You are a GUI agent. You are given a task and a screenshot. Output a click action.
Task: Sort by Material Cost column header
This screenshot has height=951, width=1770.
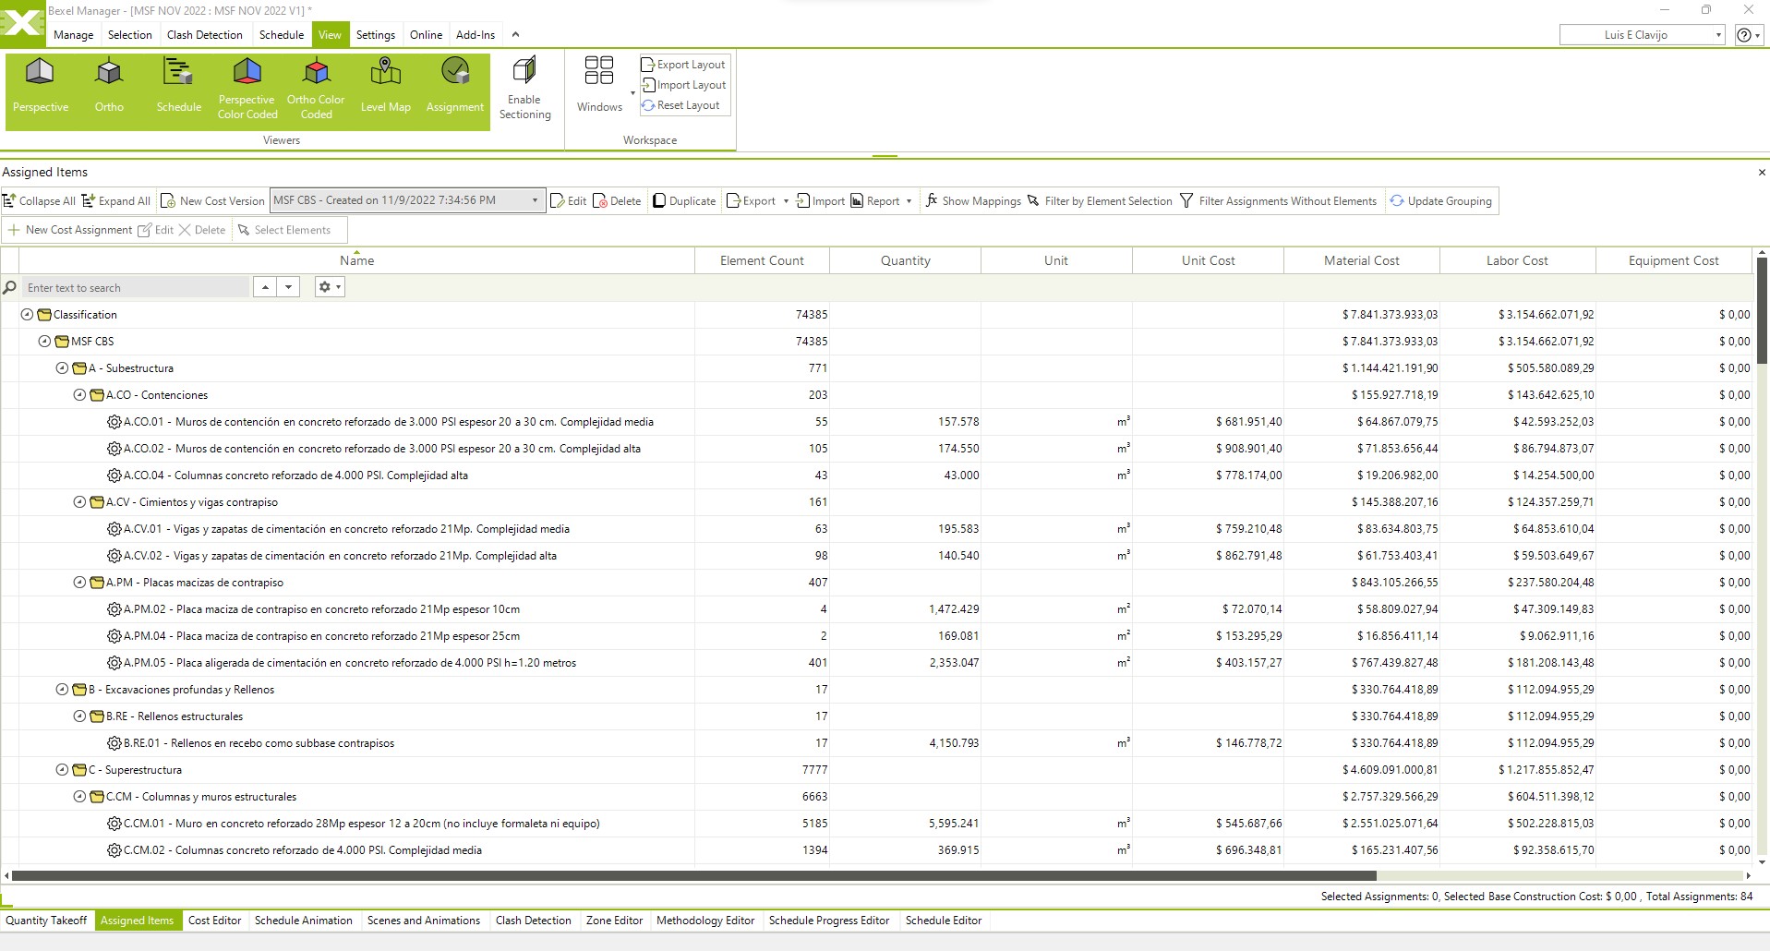pos(1361,260)
